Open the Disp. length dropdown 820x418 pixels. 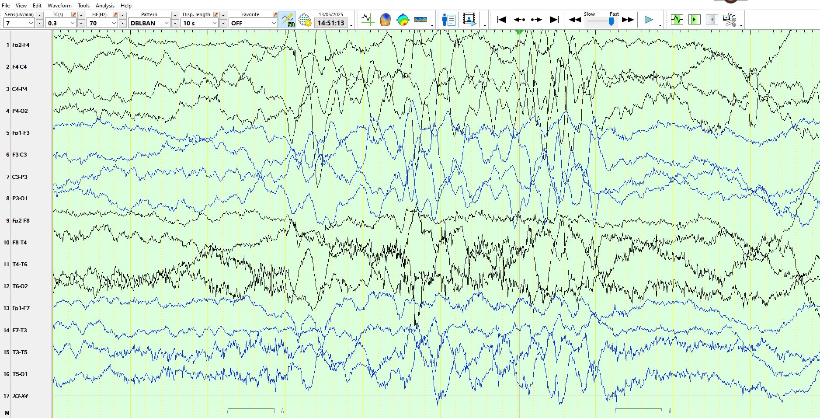point(199,23)
